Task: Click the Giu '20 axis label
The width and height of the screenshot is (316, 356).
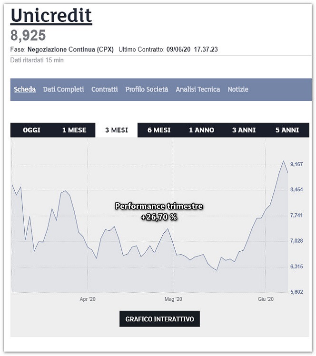Action: coord(266,299)
